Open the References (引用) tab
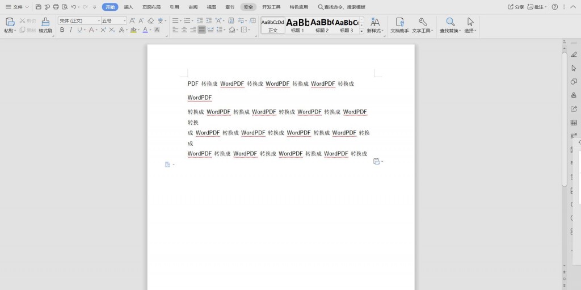581x290 pixels. [x=175, y=7]
